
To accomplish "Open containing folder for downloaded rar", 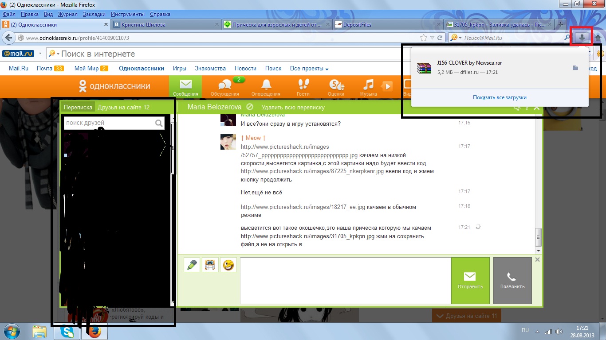I will click(x=575, y=68).
